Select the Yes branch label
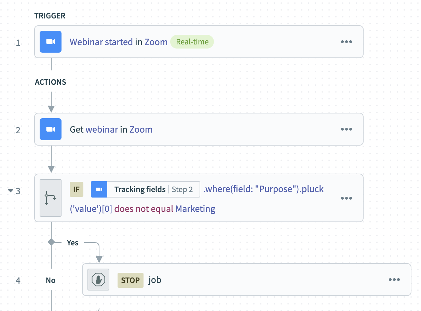 73,243
